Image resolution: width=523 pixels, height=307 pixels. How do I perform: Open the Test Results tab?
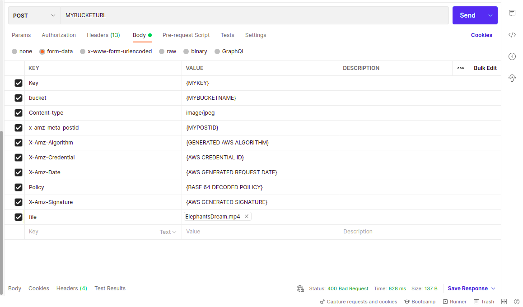[x=110, y=288]
